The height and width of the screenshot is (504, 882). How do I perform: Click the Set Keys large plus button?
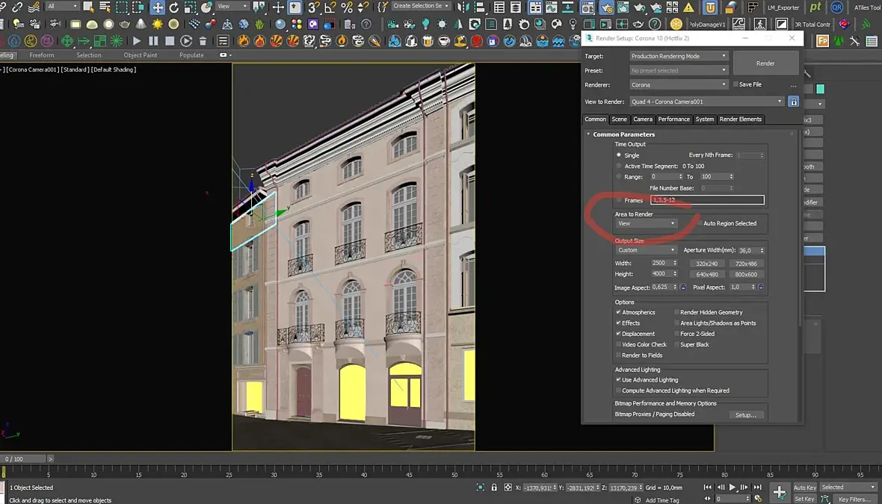pos(779,492)
